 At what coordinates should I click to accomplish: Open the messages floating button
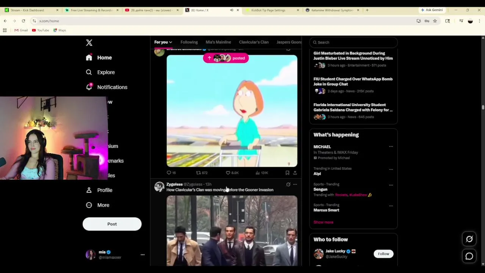point(469,256)
